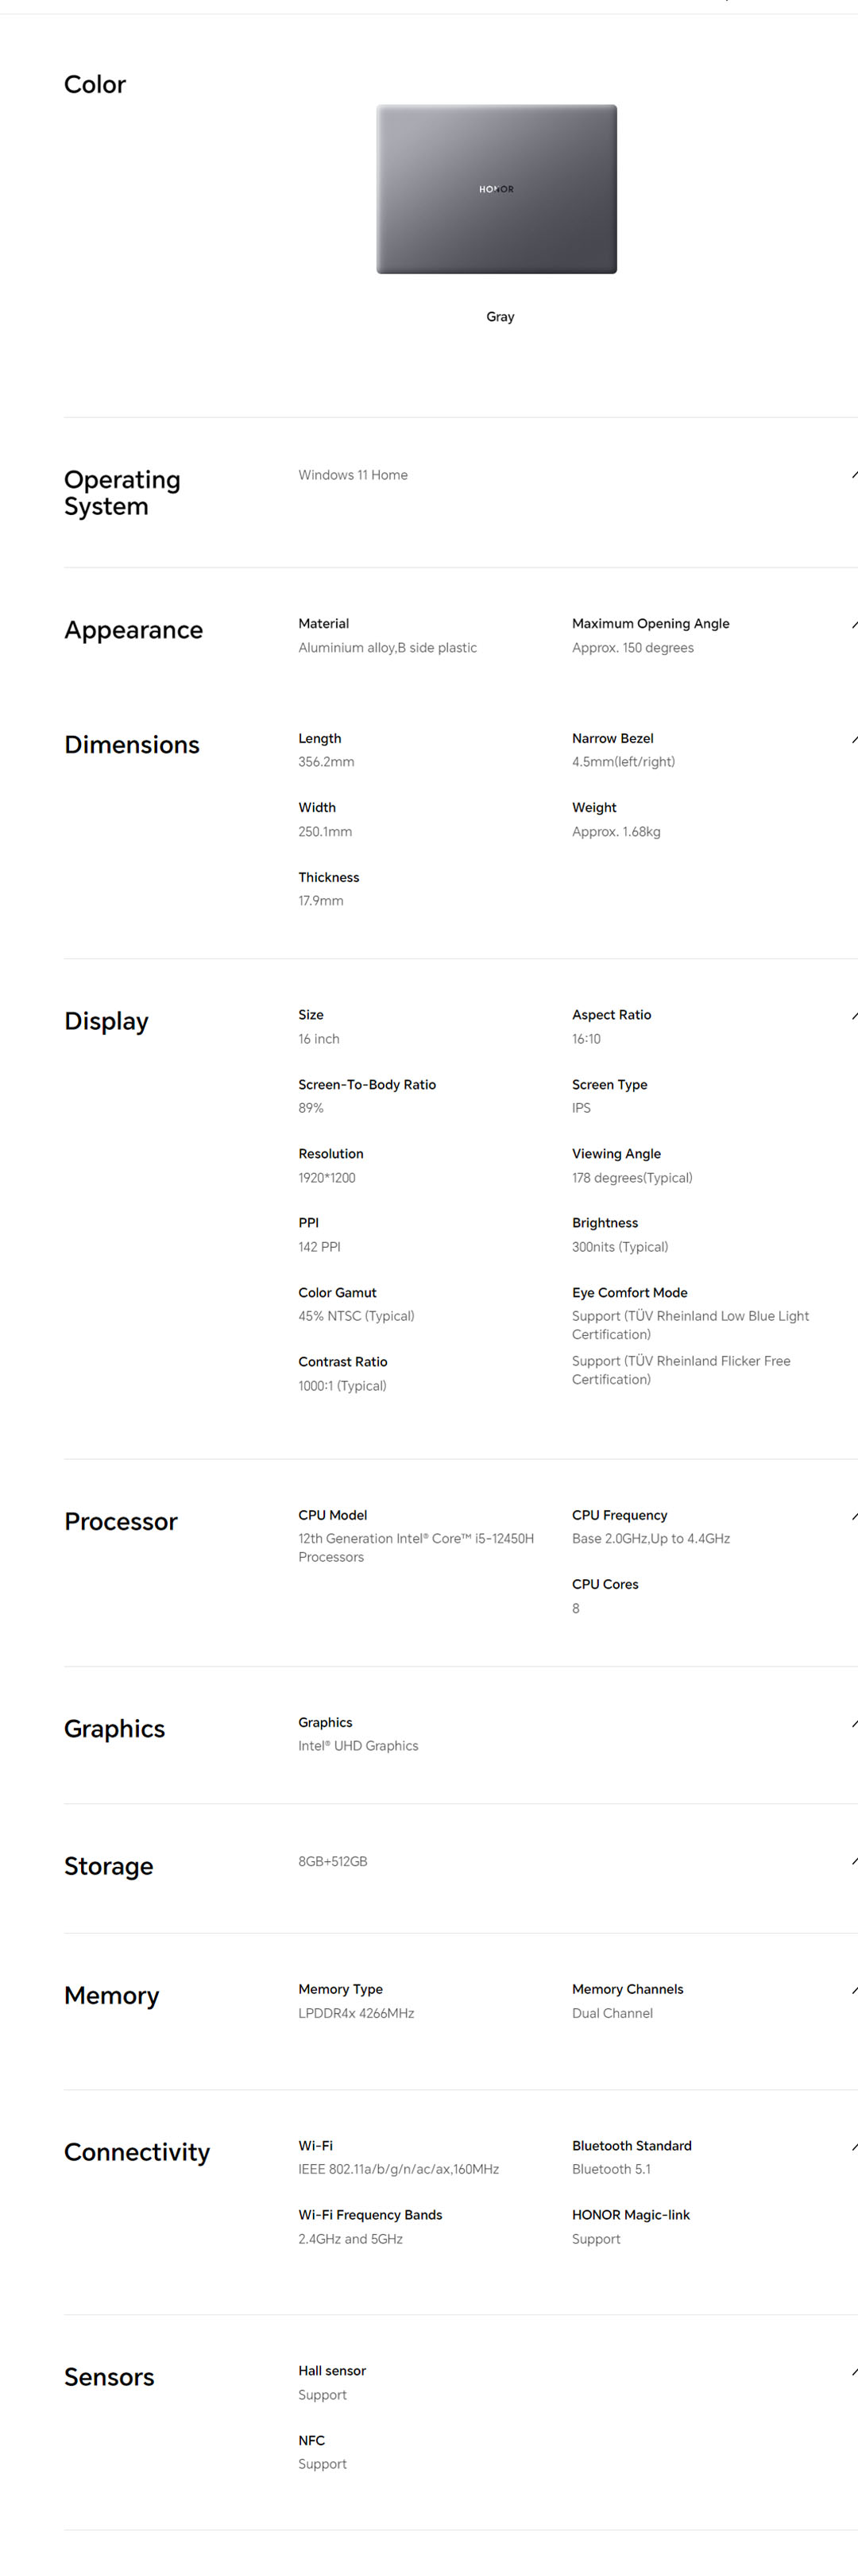
Task: Click the Sensors section heading
Action: tap(109, 2377)
